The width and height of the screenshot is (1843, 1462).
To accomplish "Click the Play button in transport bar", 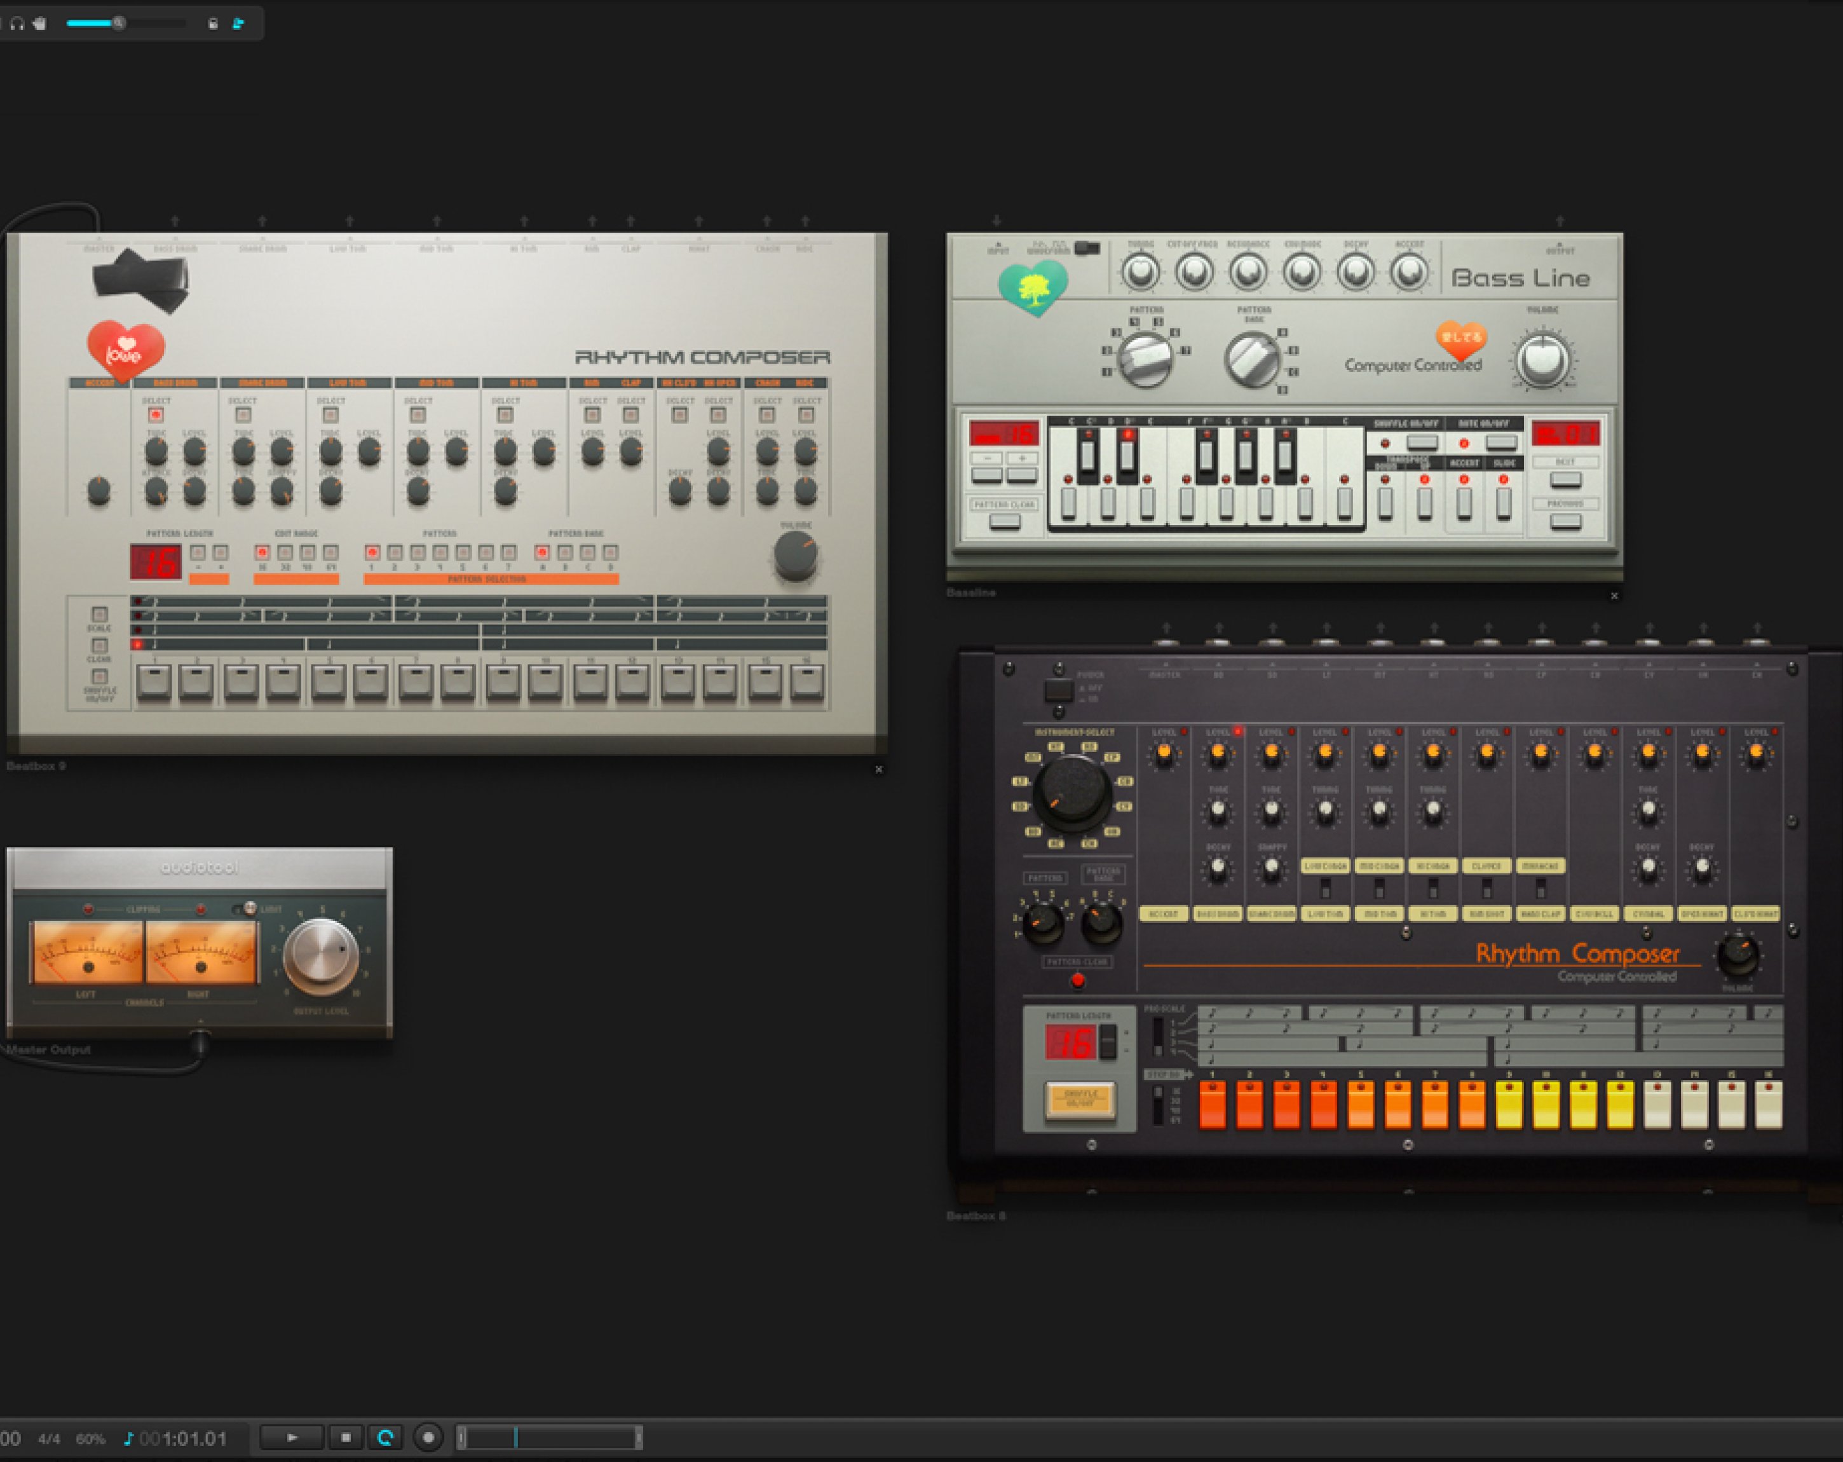I will click(x=292, y=1438).
